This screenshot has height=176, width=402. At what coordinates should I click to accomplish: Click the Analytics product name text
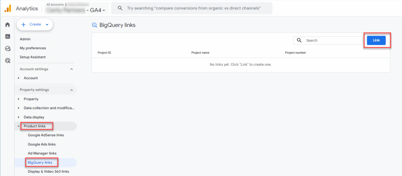[27, 9]
